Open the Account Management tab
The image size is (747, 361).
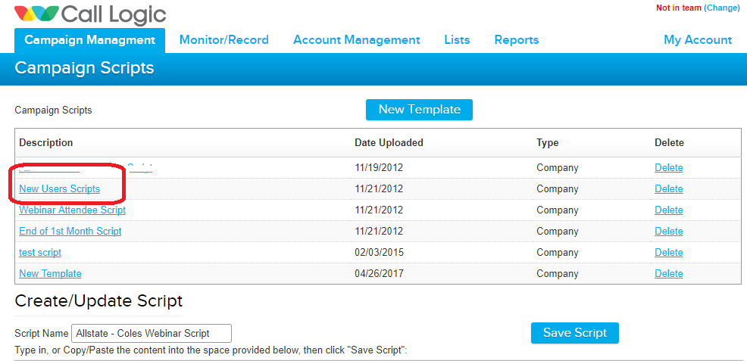point(356,40)
